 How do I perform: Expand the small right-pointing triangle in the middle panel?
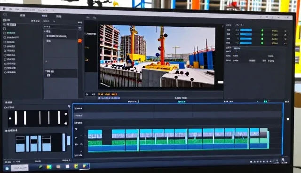pos(46,61)
